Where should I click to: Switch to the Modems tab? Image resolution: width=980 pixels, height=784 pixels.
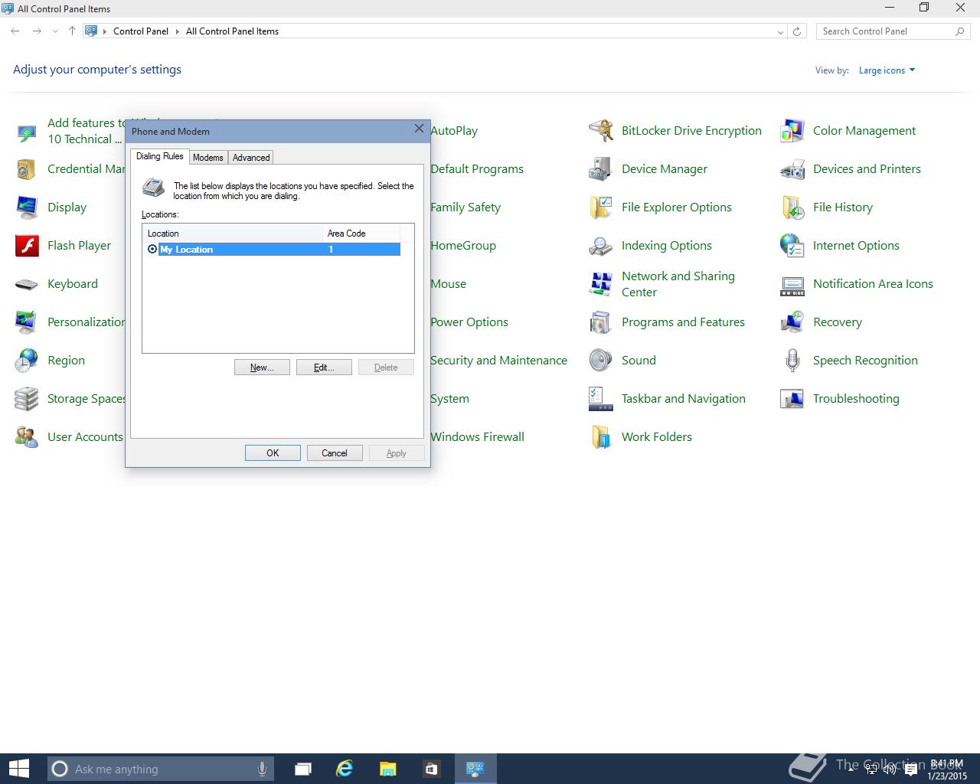(x=207, y=158)
